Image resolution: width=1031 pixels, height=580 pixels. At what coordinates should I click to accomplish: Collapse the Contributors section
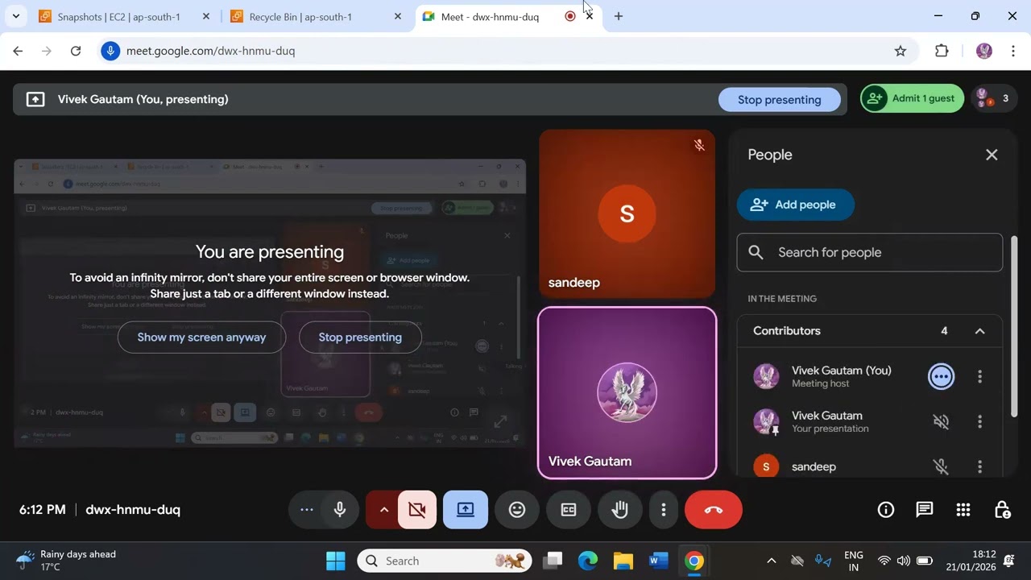coord(979,331)
